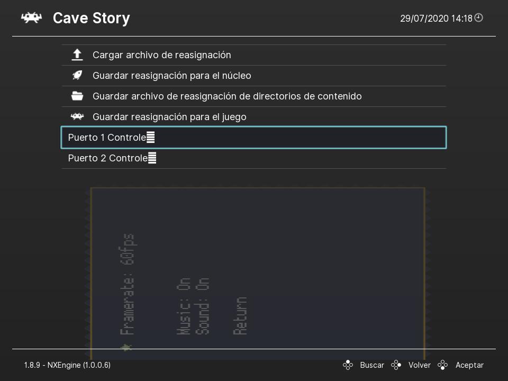Click the rocket icon for core remap saving

[x=77, y=75]
